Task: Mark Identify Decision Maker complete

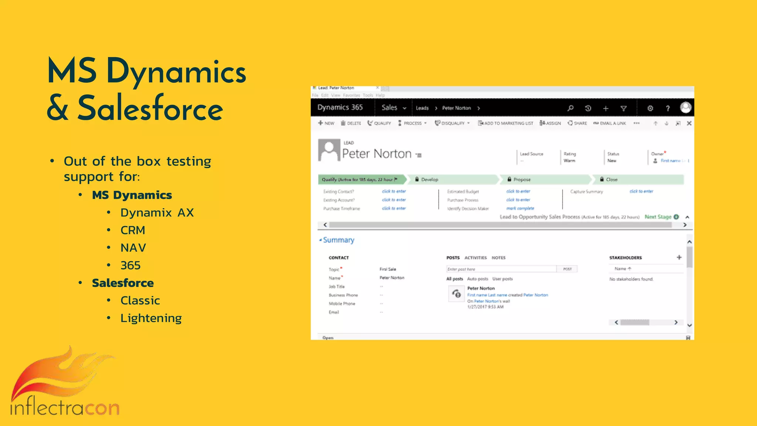Action: pyautogui.click(x=520, y=208)
